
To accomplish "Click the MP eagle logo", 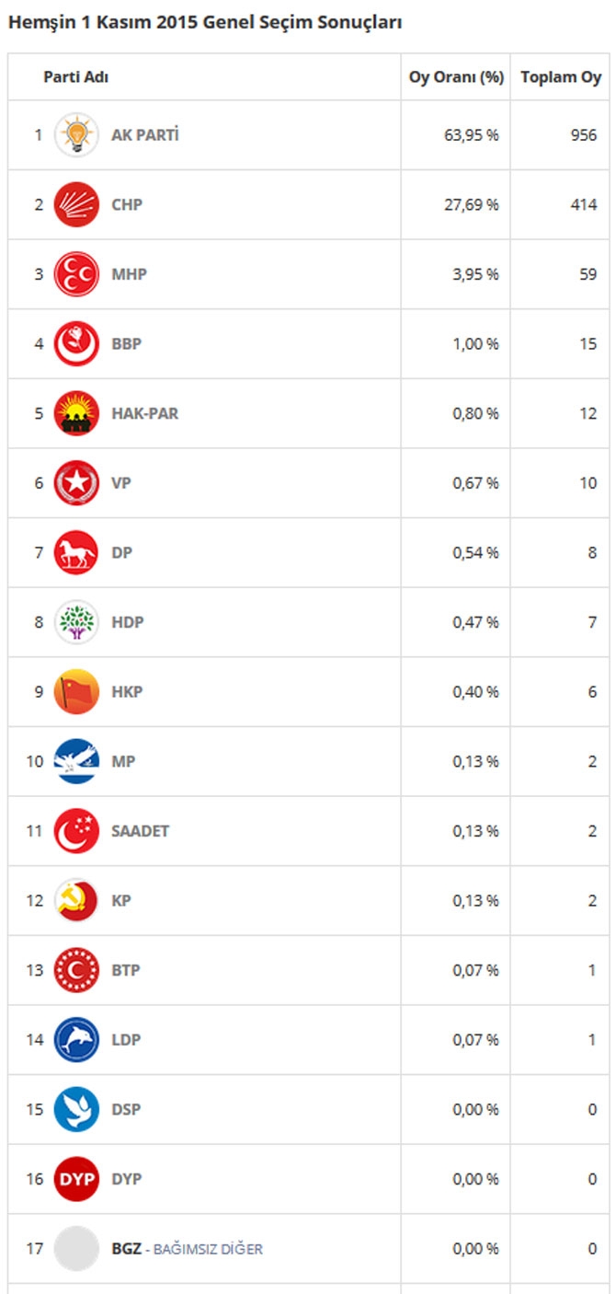I will coord(76,761).
